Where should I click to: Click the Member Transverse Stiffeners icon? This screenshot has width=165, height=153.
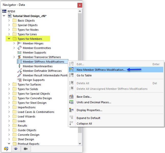tap(20, 57)
